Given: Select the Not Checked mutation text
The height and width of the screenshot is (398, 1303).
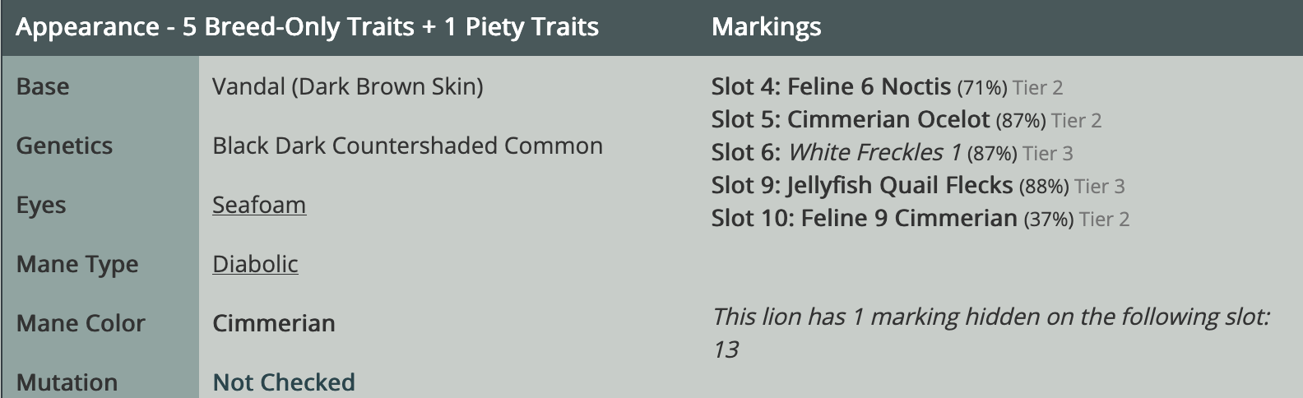Looking at the screenshot, I should point(284,382).
